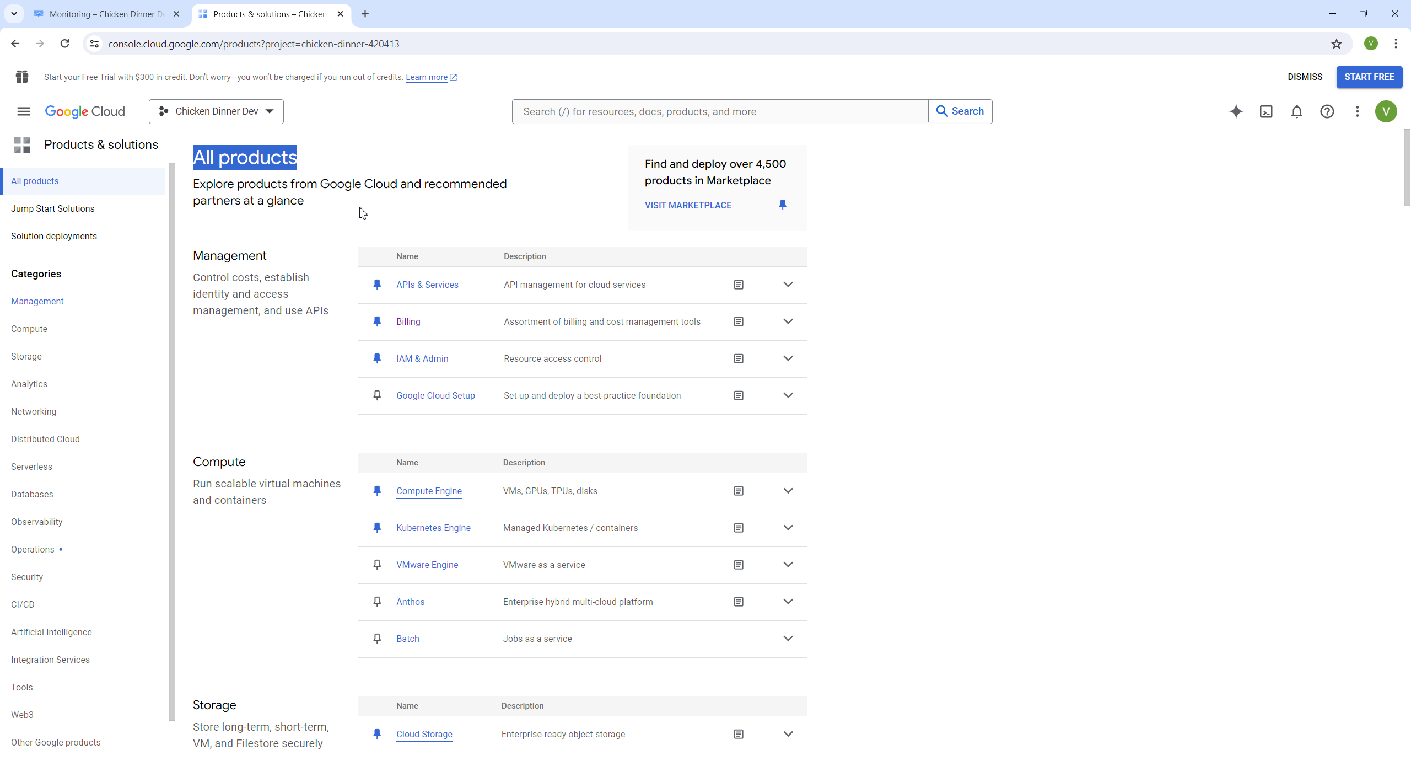Focus the resources search input field
This screenshot has height=761, width=1411.
(719, 111)
